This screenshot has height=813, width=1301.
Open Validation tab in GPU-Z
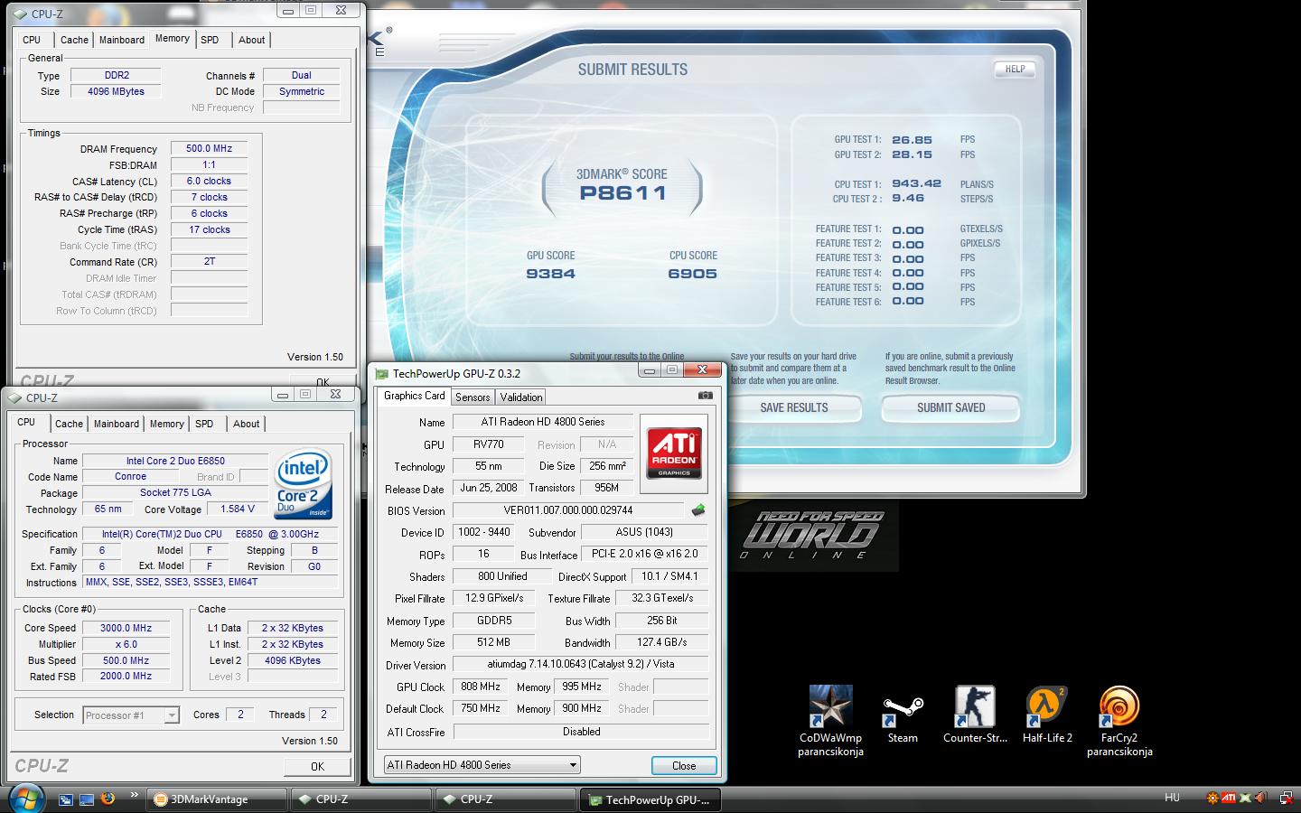(521, 397)
